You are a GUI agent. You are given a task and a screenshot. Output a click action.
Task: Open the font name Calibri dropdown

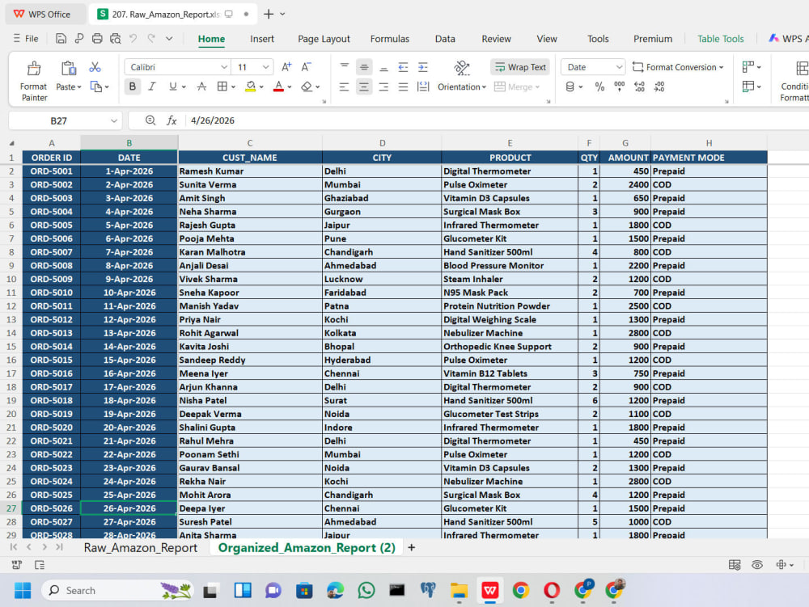click(224, 67)
